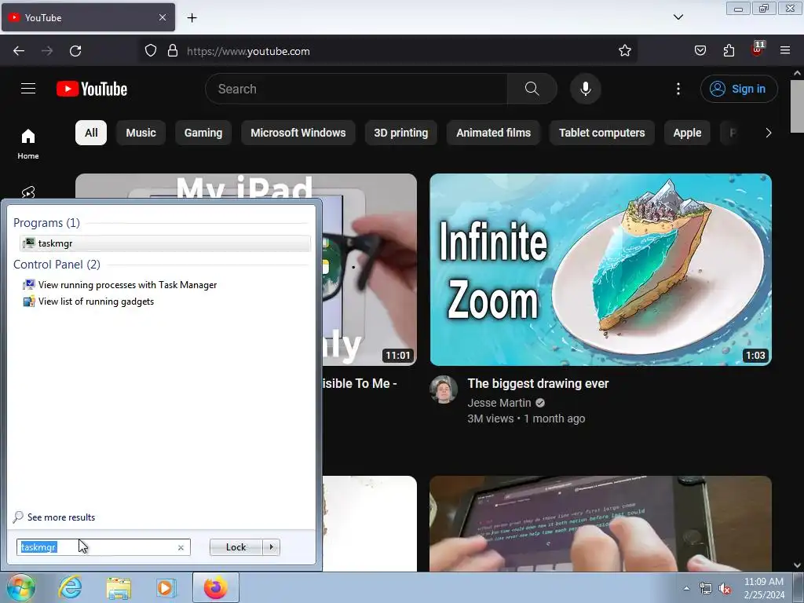Open 'View running processes with Task Manager'

click(127, 284)
